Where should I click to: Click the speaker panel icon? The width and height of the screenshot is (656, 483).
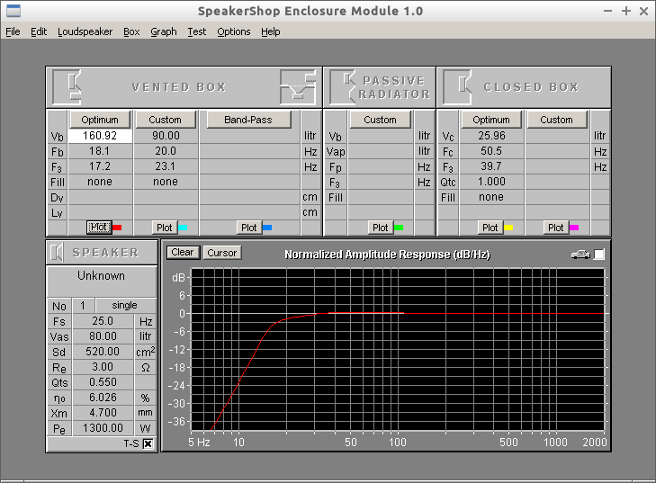coord(57,252)
